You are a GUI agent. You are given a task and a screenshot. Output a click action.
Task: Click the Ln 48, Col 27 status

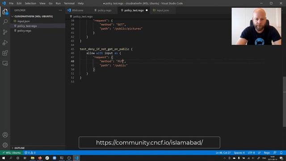[223, 153]
